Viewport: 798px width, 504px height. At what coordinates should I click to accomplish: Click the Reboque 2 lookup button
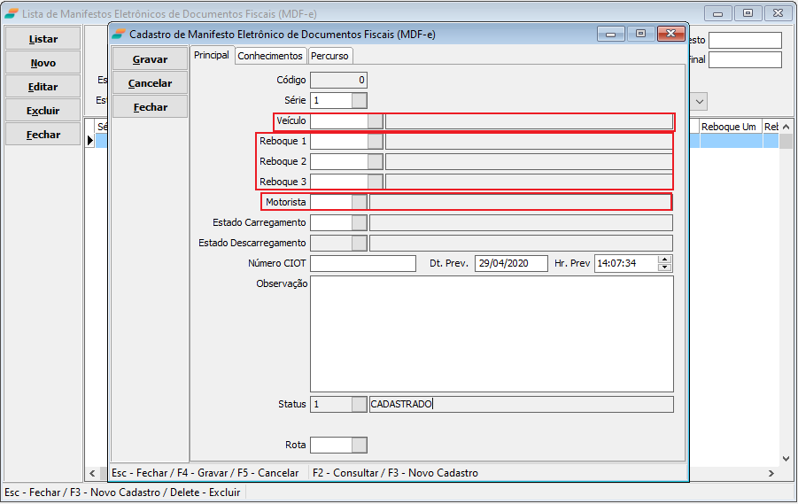click(376, 162)
